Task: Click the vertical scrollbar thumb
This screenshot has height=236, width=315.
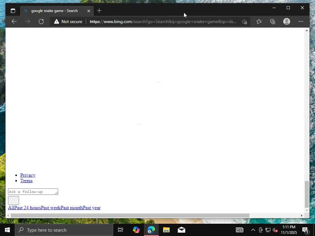Action: pos(307,194)
